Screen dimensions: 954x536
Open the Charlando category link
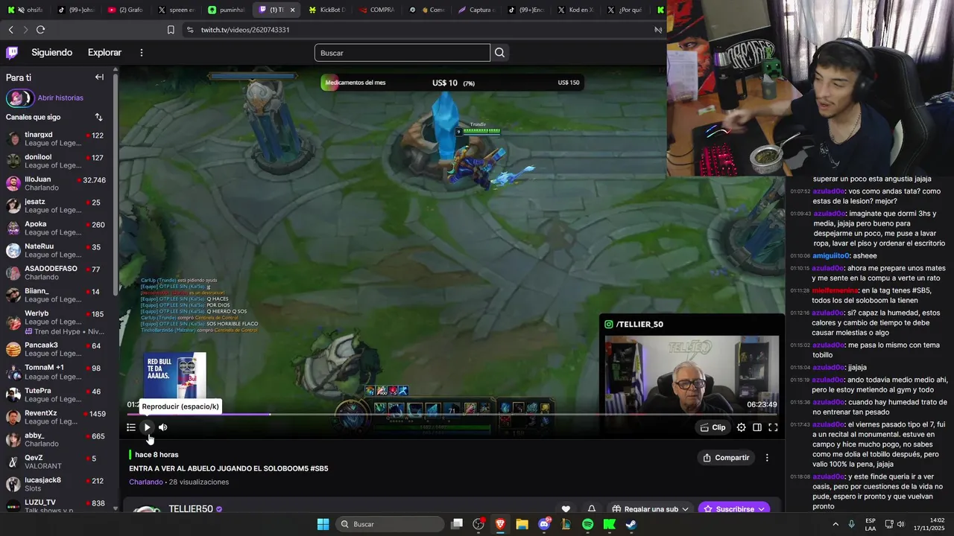(x=146, y=482)
